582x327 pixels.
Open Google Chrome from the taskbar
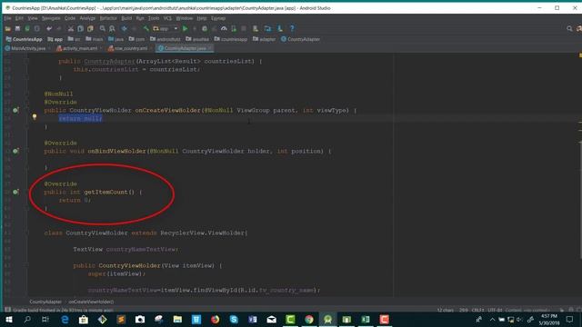click(309, 319)
